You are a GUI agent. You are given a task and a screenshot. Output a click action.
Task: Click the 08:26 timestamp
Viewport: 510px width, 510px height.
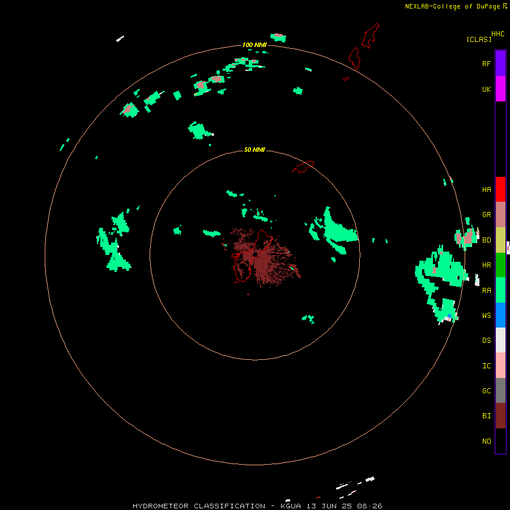point(369,506)
